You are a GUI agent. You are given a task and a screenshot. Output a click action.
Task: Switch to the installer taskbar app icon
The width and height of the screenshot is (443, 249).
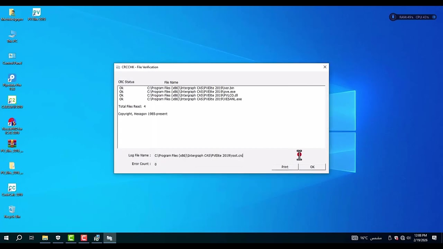tap(97, 238)
